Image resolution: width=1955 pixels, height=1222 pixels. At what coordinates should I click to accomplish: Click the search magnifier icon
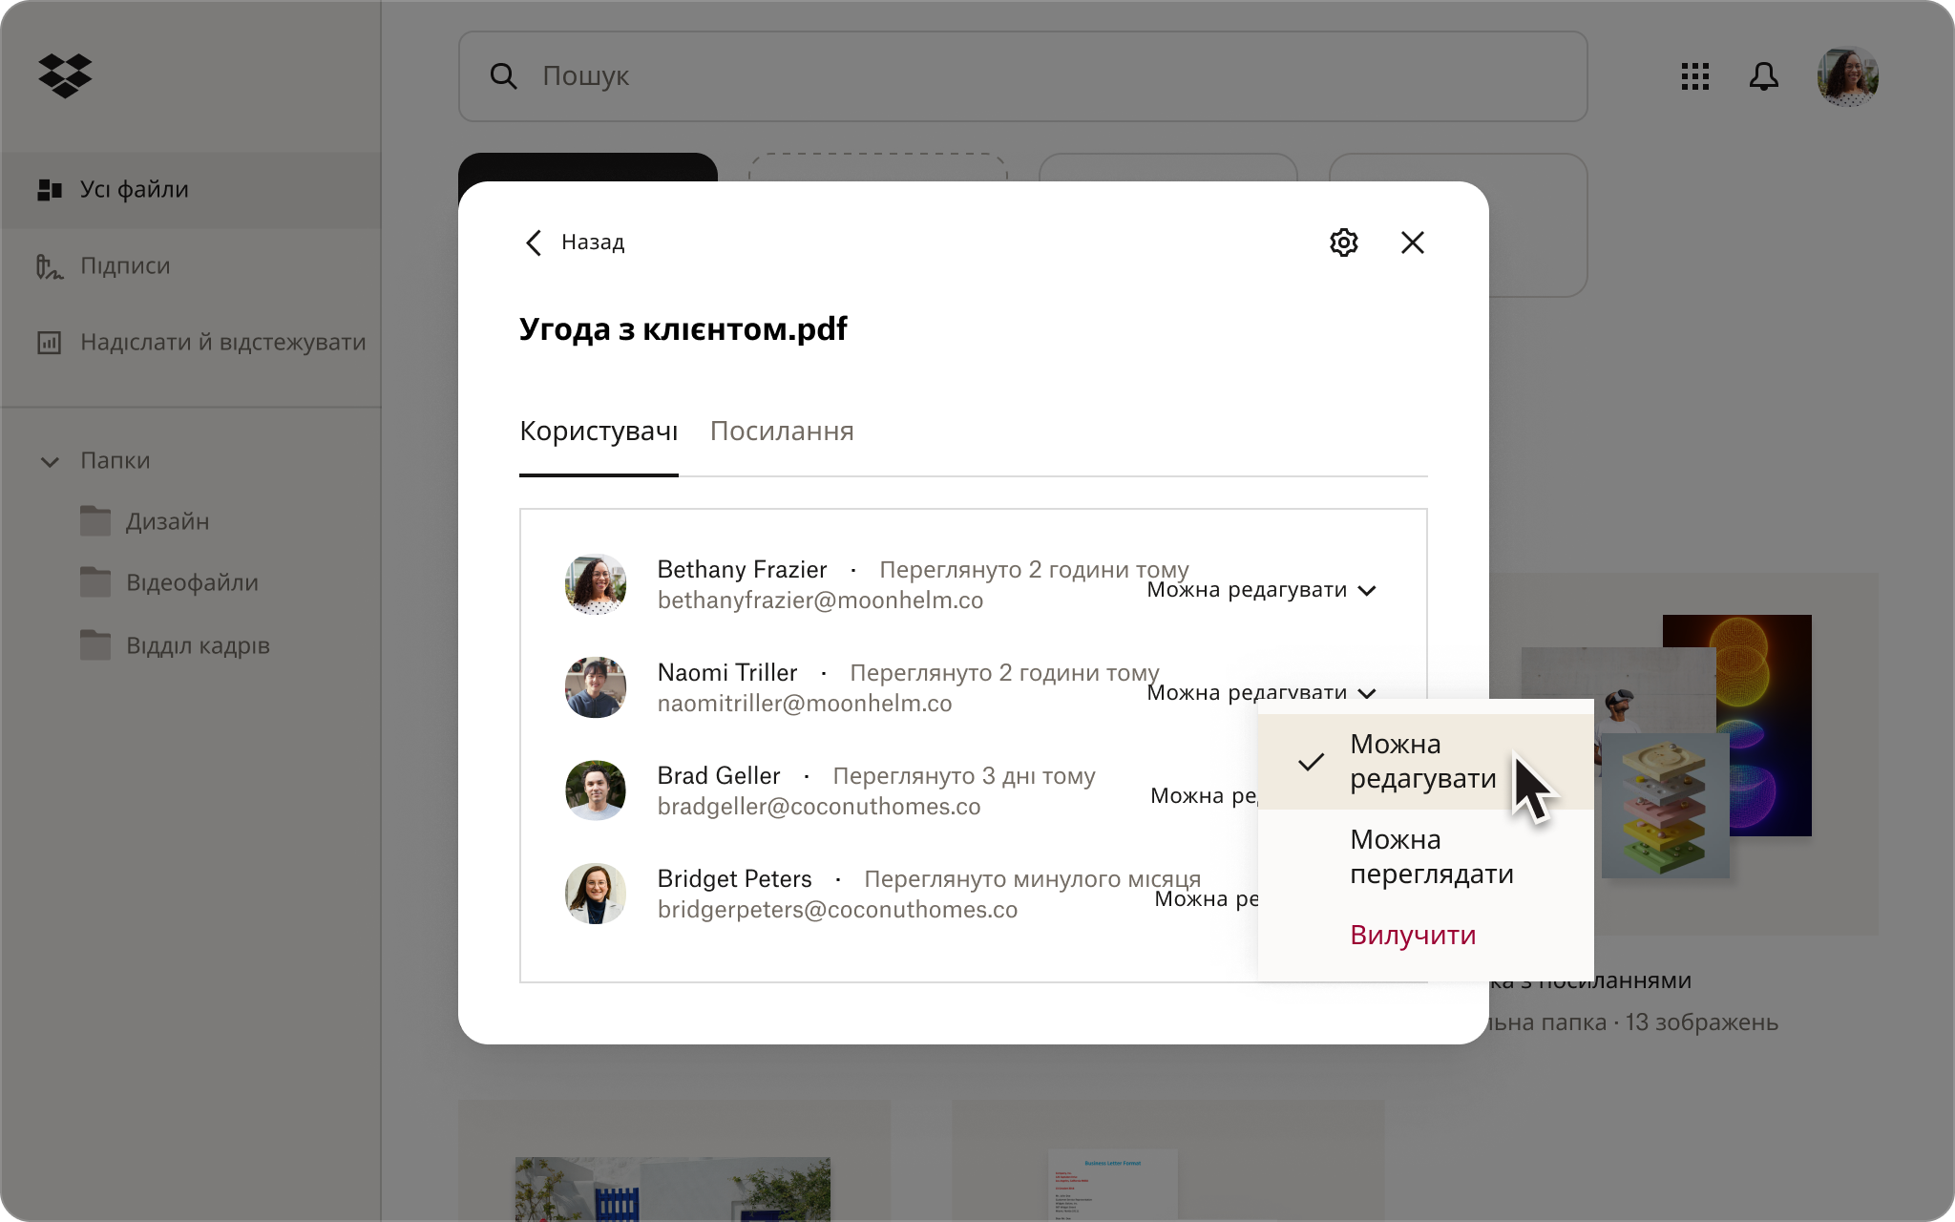505,76
